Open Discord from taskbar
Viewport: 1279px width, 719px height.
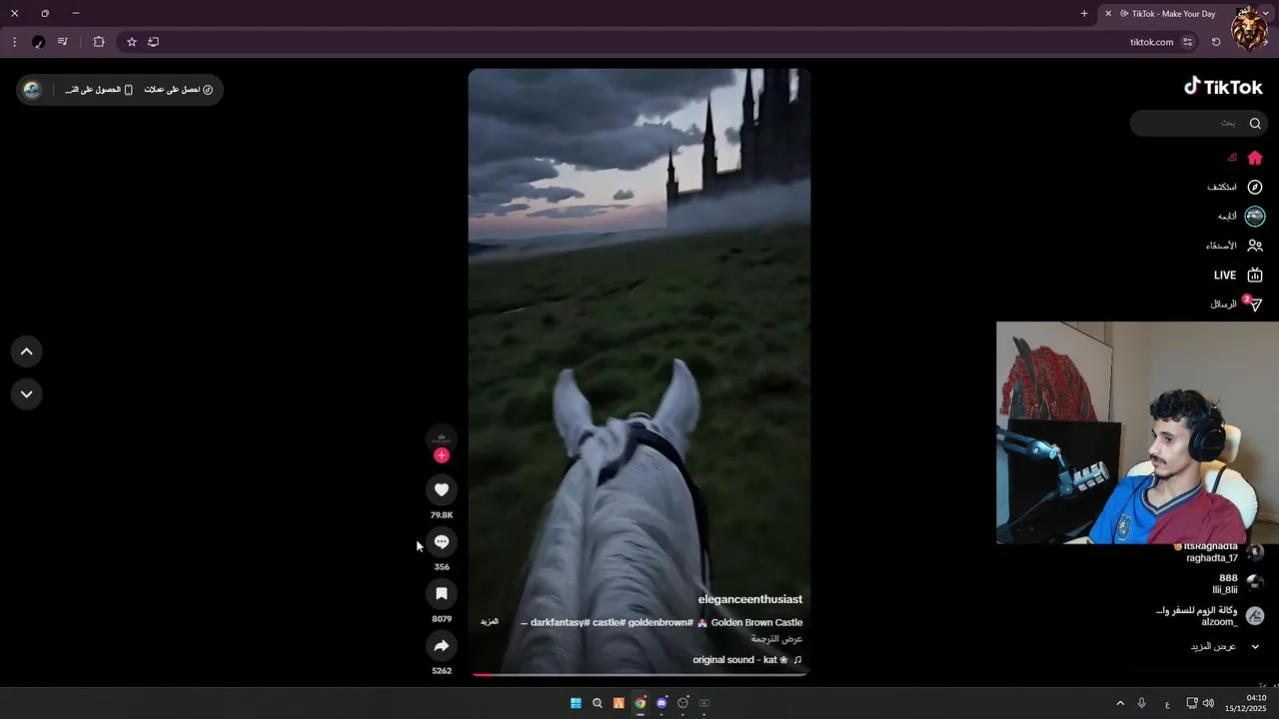(x=661, y=703)
